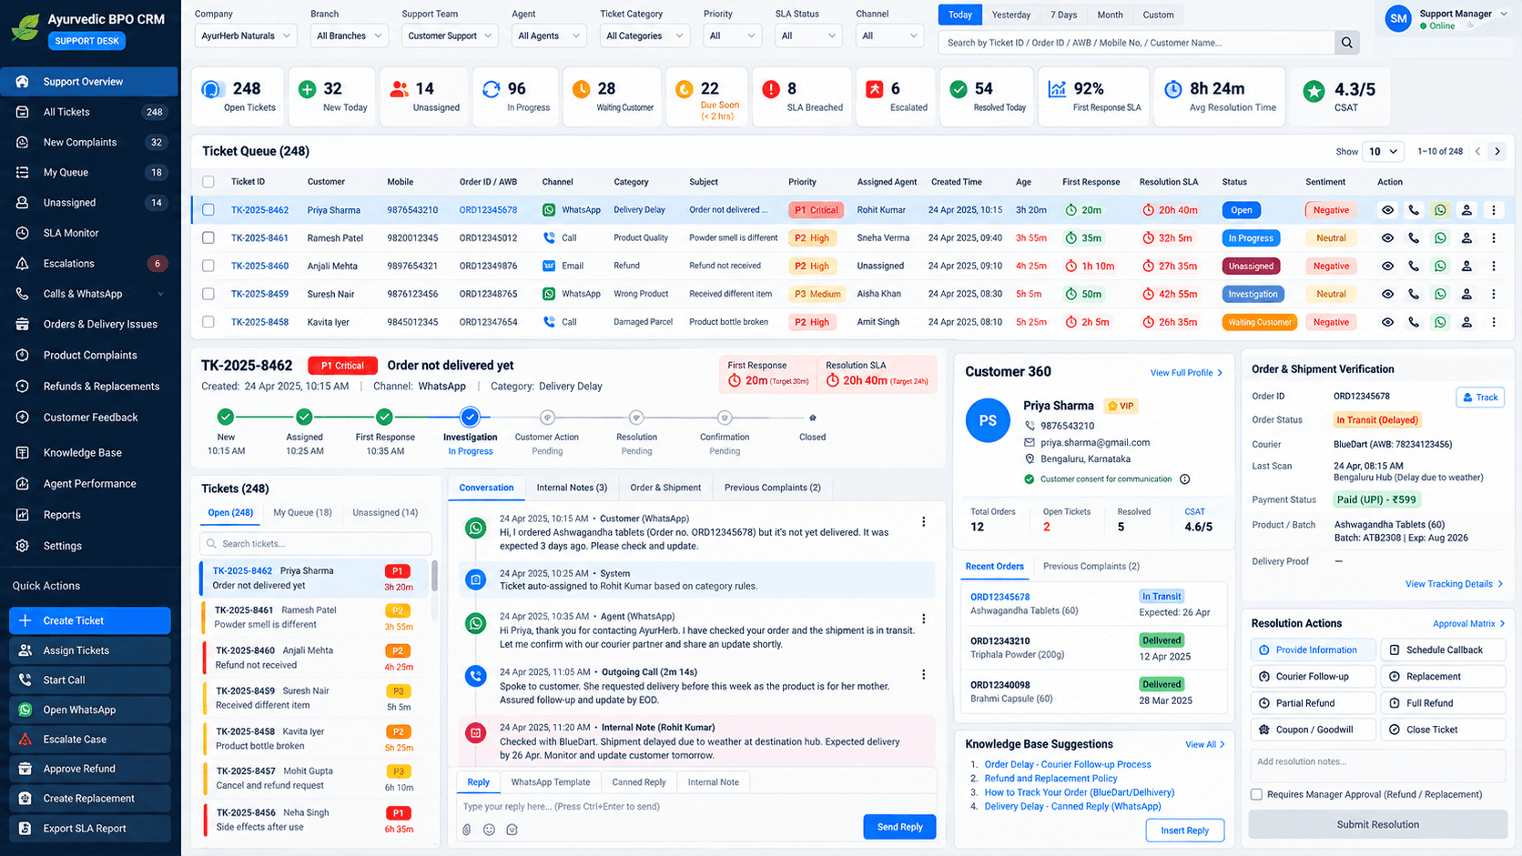Viewport: 1522px width, 856px height.
Task: Open SLA Monitor in sidebar
Action: pyautogui.click(x=90, y=233)
